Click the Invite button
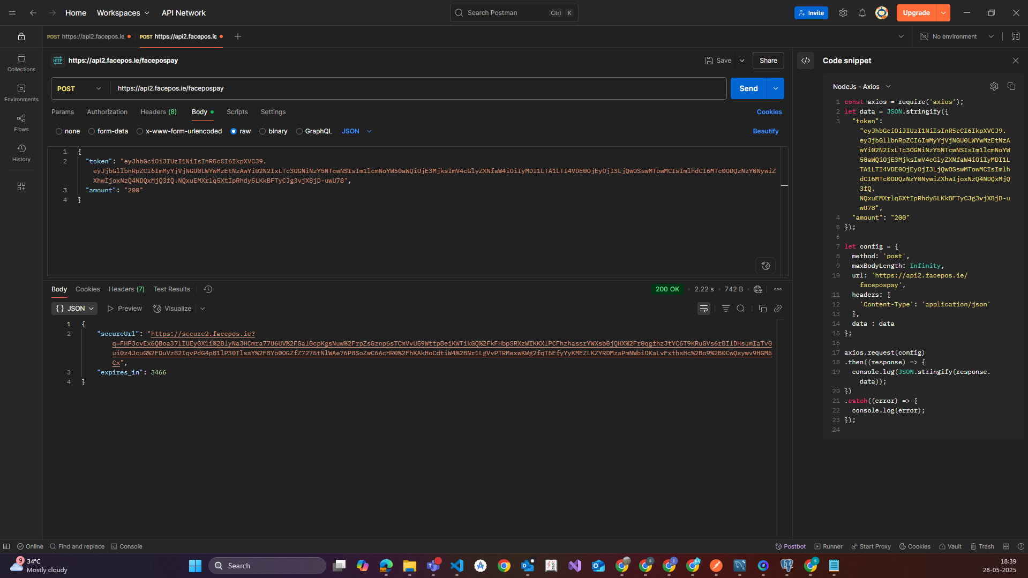The height and width of the screenshot is (578, 1028). [811, 13]
